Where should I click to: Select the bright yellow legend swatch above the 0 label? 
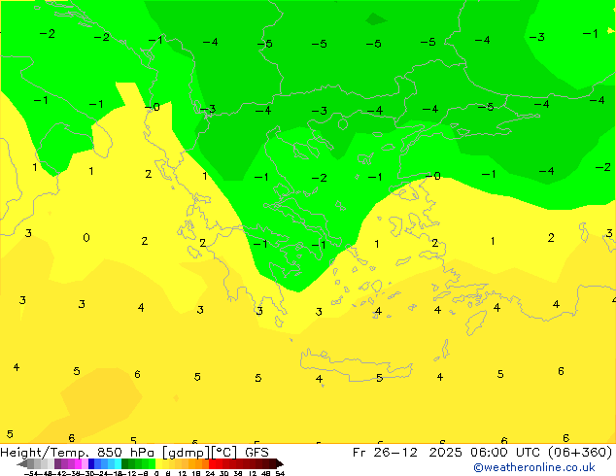click(158, 463)
